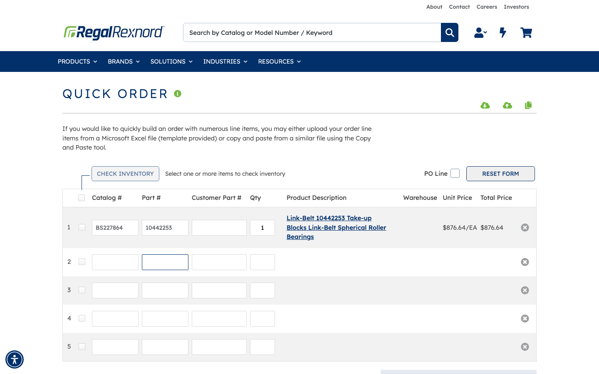
Task: Open the Link-Belt 10442253 Take-up Blocks product link
Action: pyautogui.click(x=336, y=227)
